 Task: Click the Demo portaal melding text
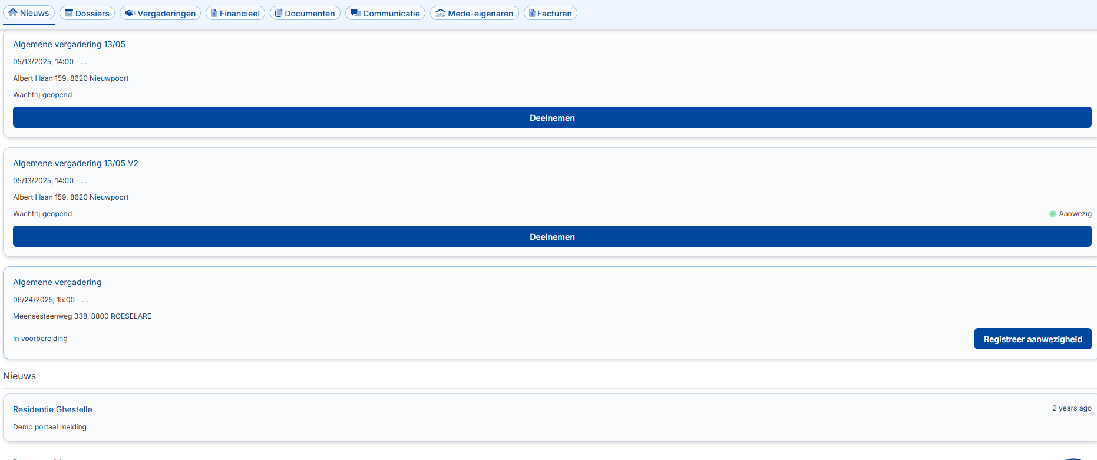[49, 427]
